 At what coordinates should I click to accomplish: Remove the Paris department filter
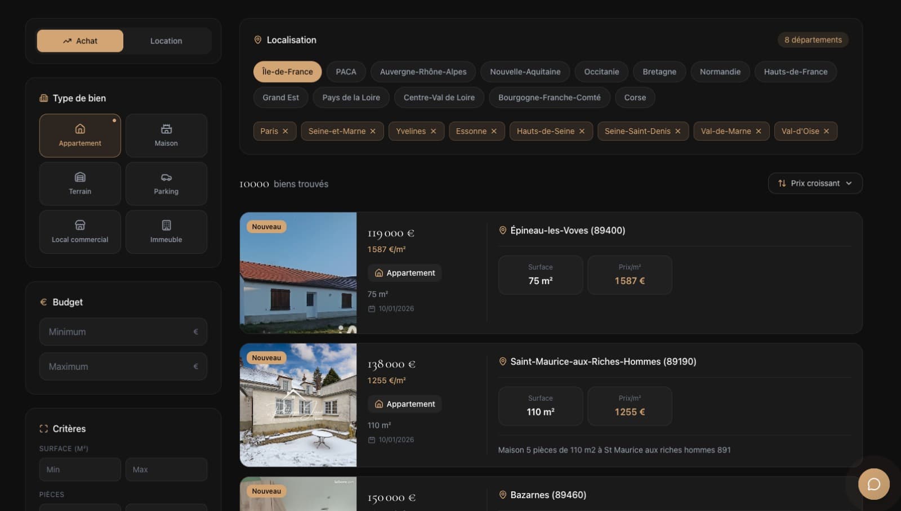click(x=286, y=131)
